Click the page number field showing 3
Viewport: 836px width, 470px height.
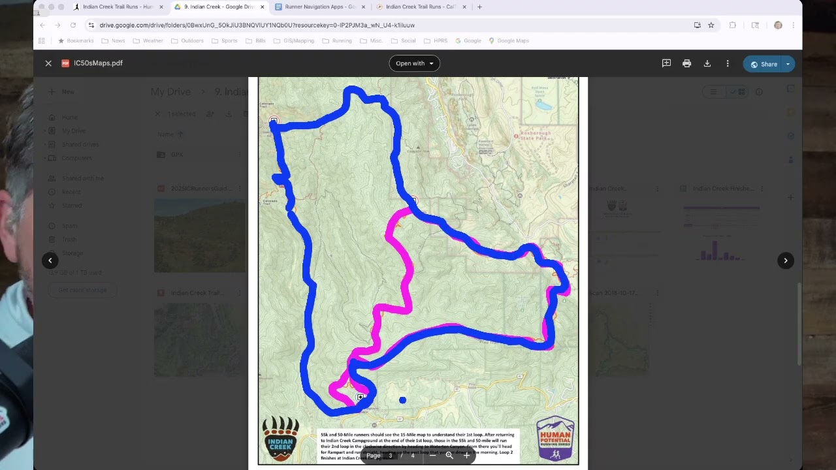point(391,456)
